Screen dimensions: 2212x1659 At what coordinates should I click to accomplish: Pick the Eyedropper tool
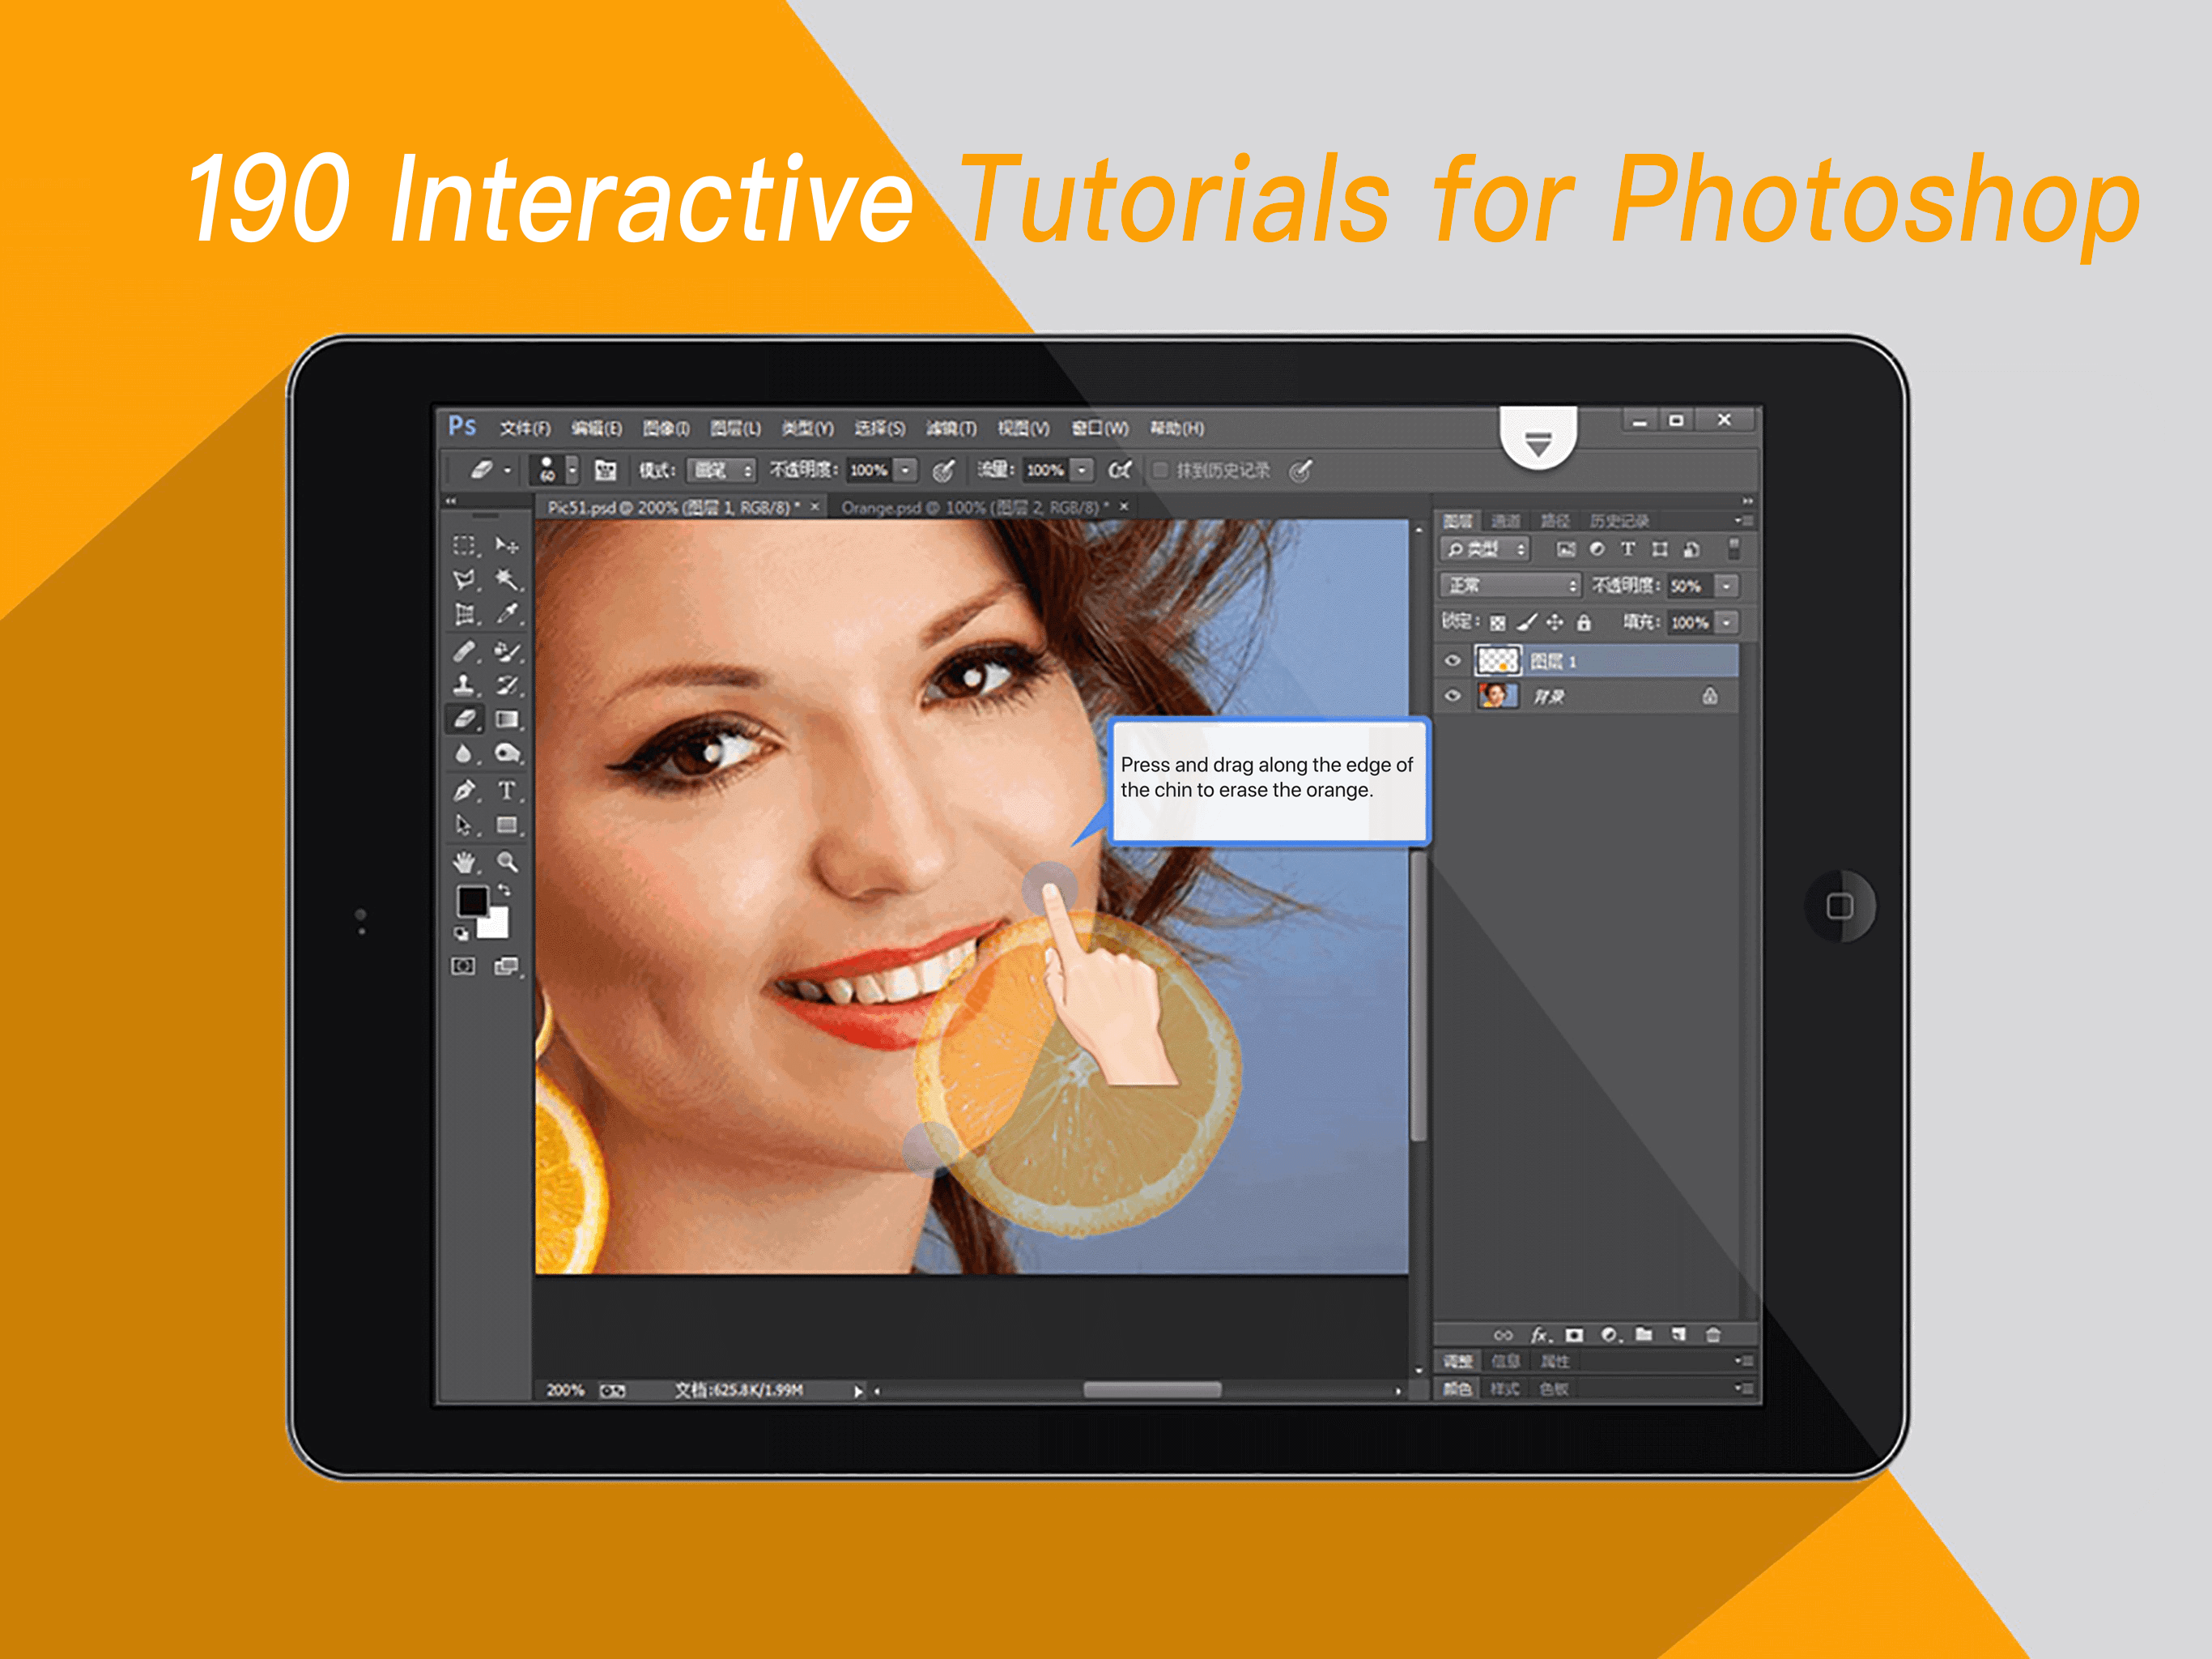coord(507,613)
